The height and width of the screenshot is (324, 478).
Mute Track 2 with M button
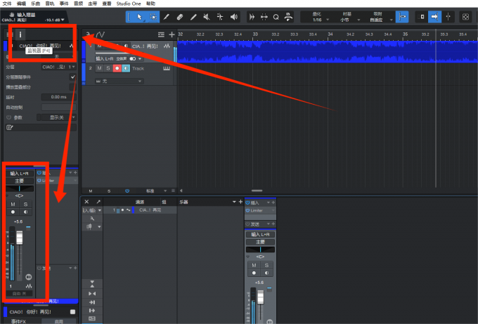[99, 68]
